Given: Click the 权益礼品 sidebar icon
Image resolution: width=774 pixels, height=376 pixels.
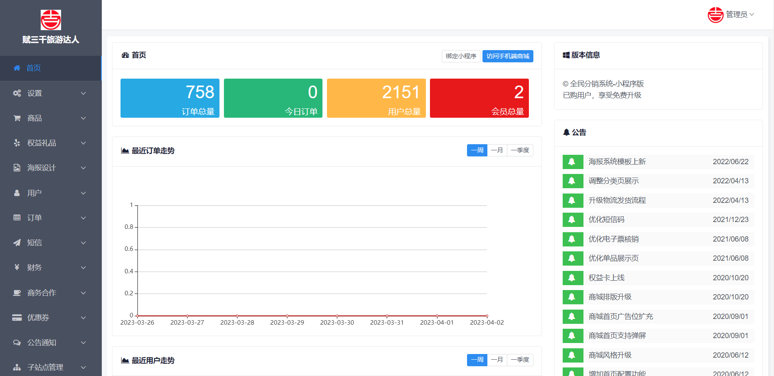Looking at the screenshot, I should [17, 143].
